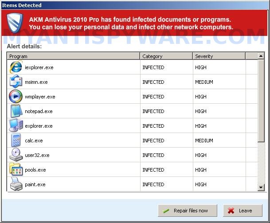Click the folder icon beside pools.exe
The width and height of the screenshot is (270, 223).
[16, 169]
